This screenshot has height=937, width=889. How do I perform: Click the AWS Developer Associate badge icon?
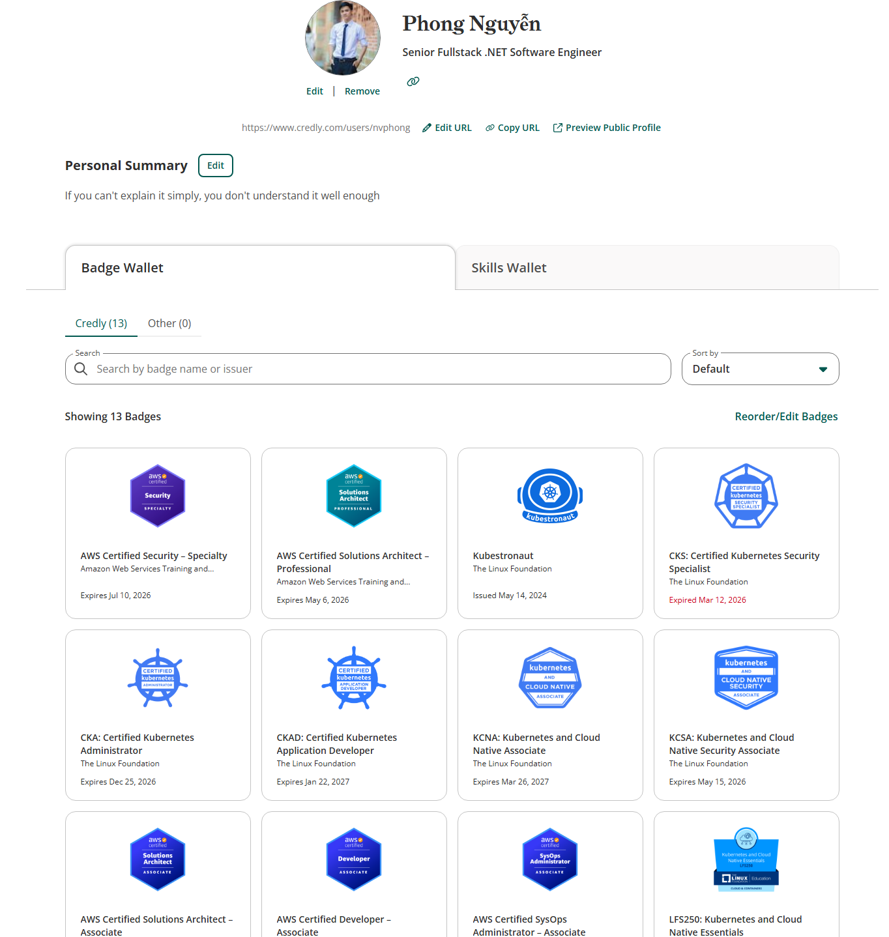point(354,859)
